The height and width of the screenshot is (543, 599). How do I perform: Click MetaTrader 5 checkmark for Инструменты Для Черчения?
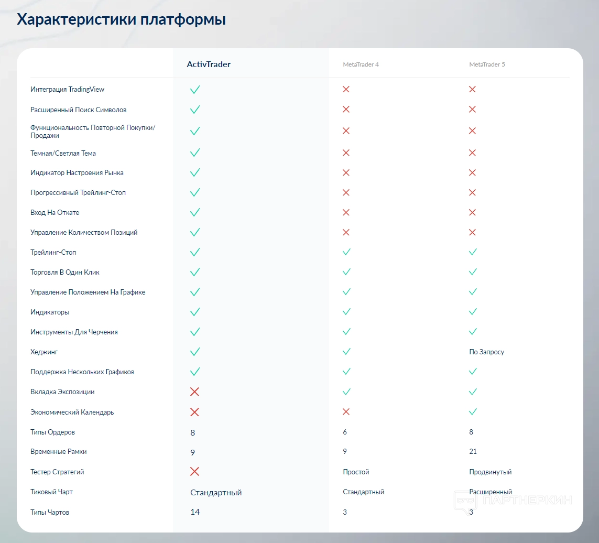point(473,331)
